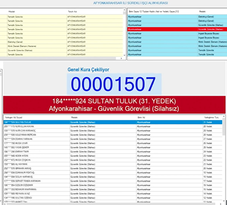Click the 14.Yedek cell in REYHAN AYAZ's row
The image size is (227, 205).
coord(212,194)
